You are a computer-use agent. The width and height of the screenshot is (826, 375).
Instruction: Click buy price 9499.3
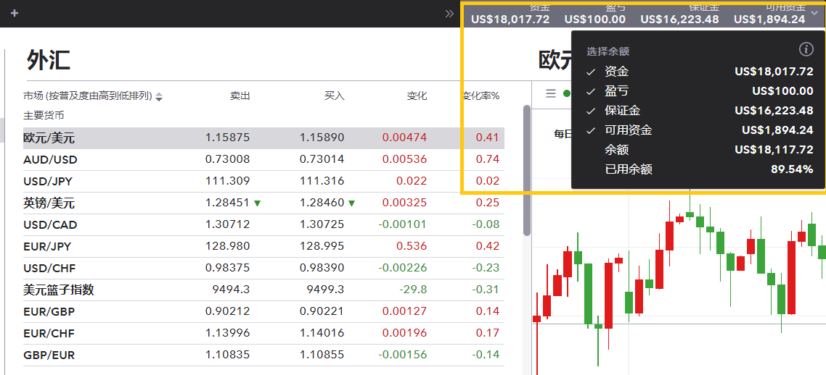click(x=326, y=290)
